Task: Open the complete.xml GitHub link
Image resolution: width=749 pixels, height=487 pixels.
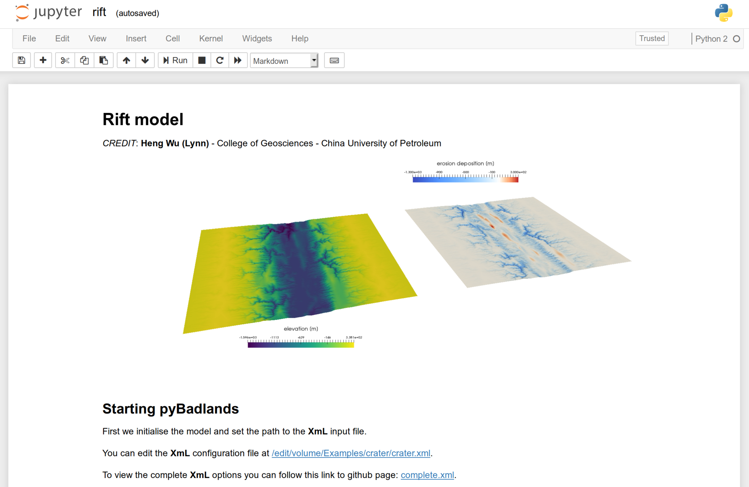Action: [427, 475]
